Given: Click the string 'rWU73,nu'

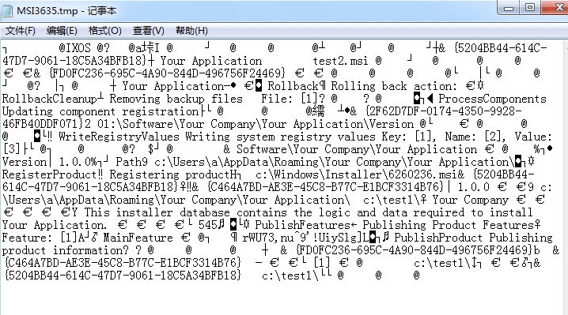Looking at the screenshot, I should (267, 238).
